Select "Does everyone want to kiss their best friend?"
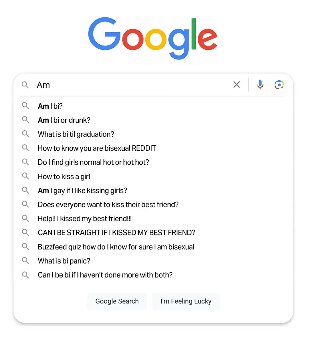This screenshot has height=345, width=309. pyautogui.click(x=108, y=205)
